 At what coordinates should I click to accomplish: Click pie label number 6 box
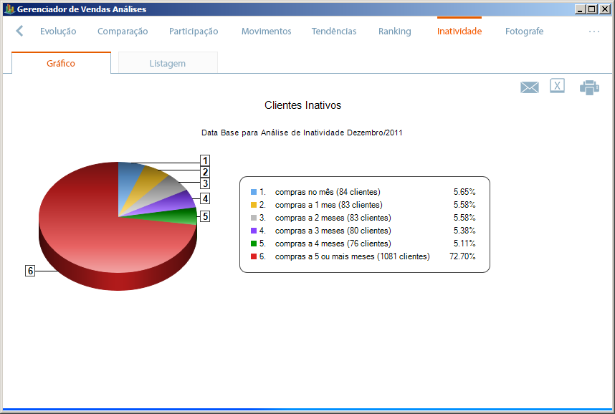point(30,271)
